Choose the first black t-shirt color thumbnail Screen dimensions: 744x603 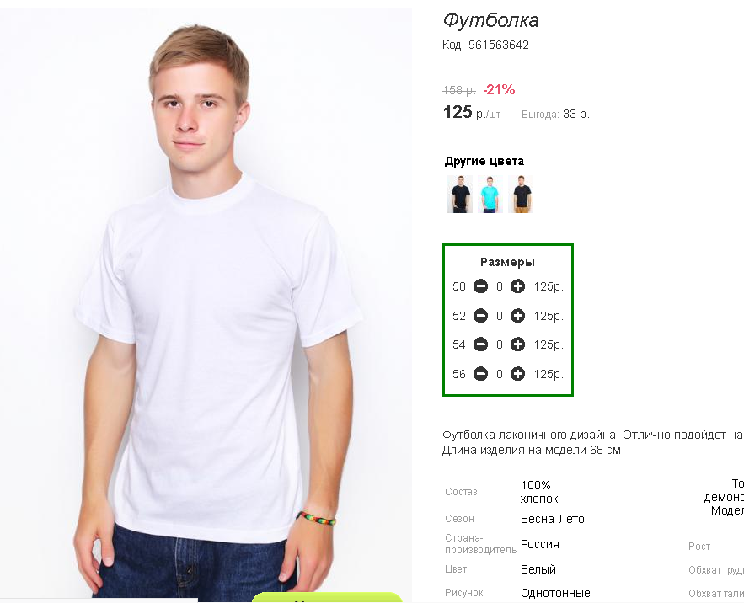click(460, 194)
